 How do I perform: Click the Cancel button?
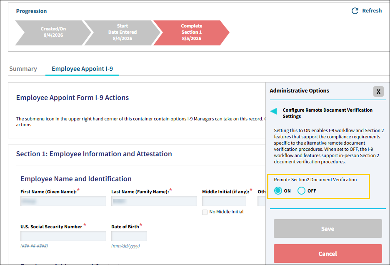coord(328,254)
